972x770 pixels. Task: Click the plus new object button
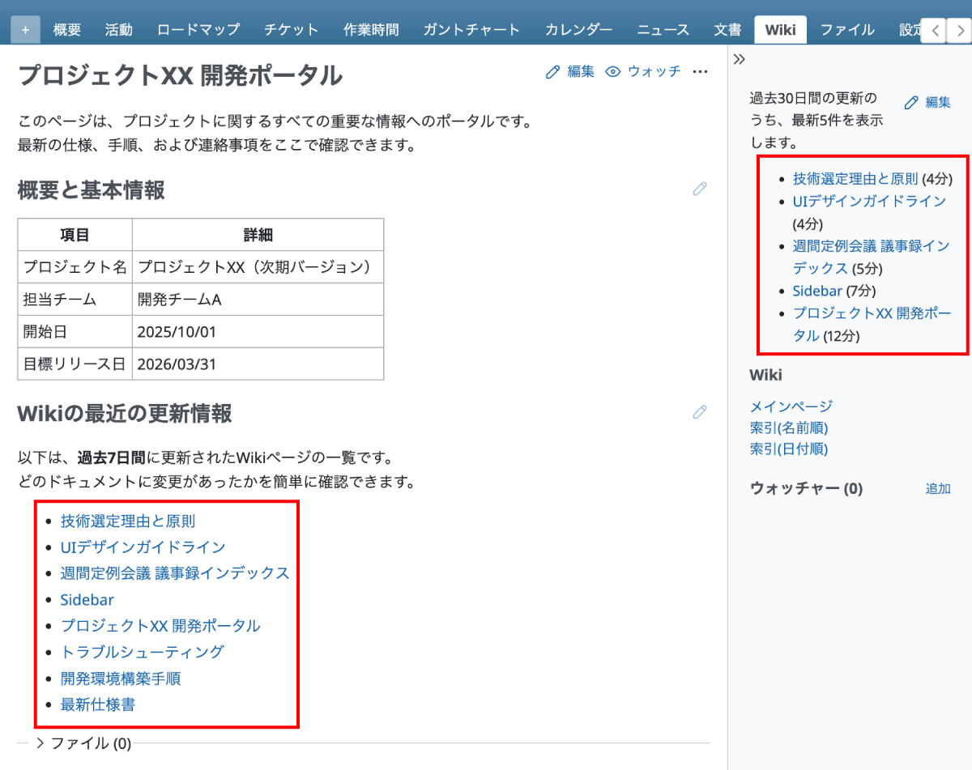25,30
